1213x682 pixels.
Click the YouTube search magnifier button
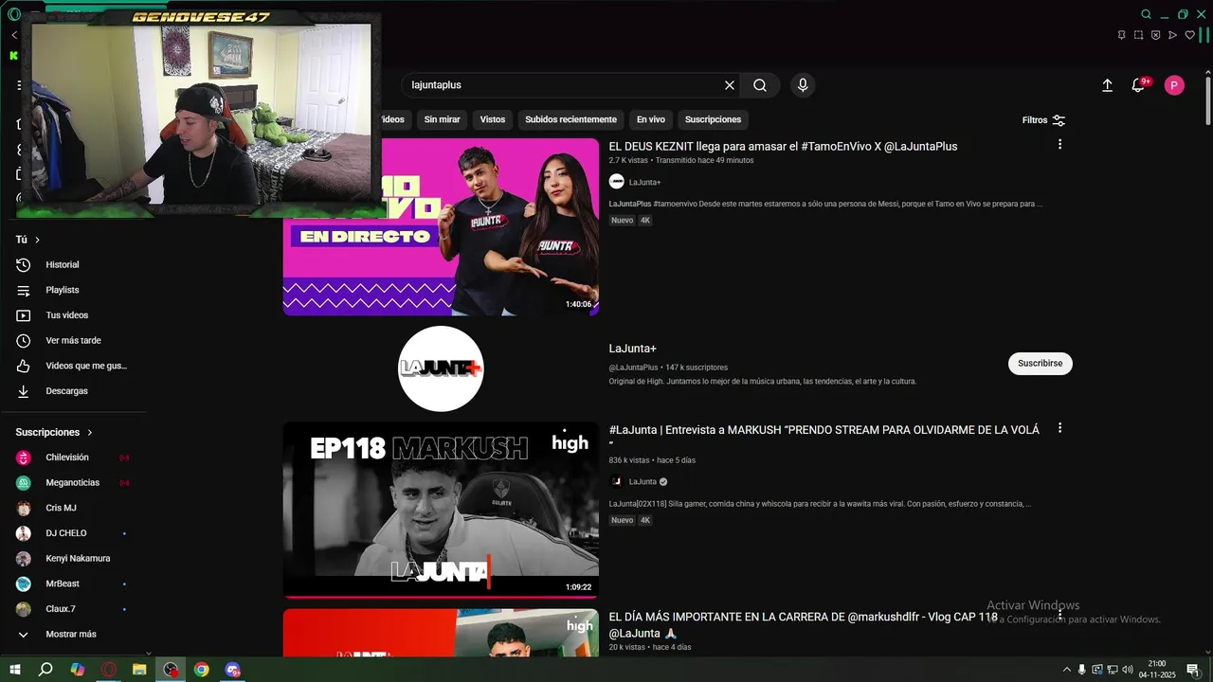pyautogui.click(x=760, y=85)
